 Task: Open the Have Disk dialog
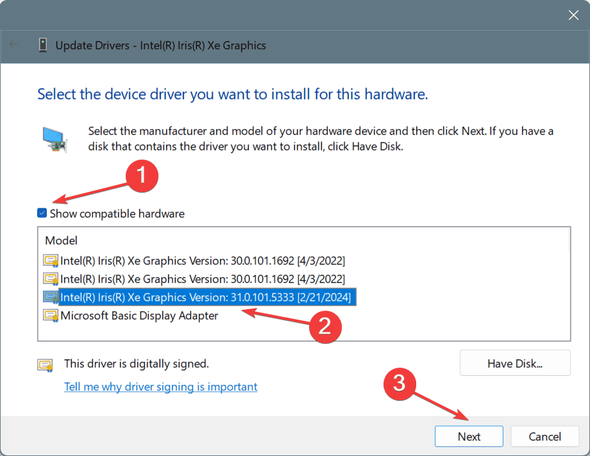(x=515, y=363)
